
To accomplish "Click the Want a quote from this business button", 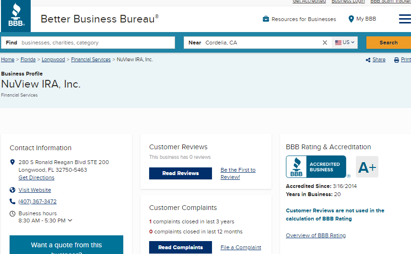I will tap(66, 245).
